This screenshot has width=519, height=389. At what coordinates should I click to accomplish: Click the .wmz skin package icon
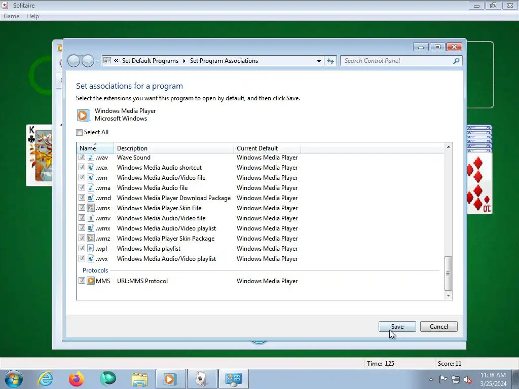point(91,238)
